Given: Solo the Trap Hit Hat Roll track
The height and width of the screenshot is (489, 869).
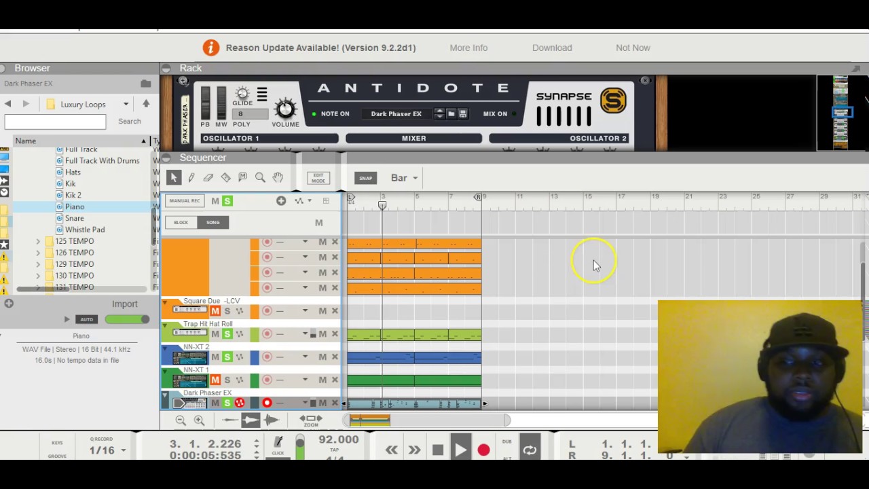Looking at the screenshot, I should [227, 334].
